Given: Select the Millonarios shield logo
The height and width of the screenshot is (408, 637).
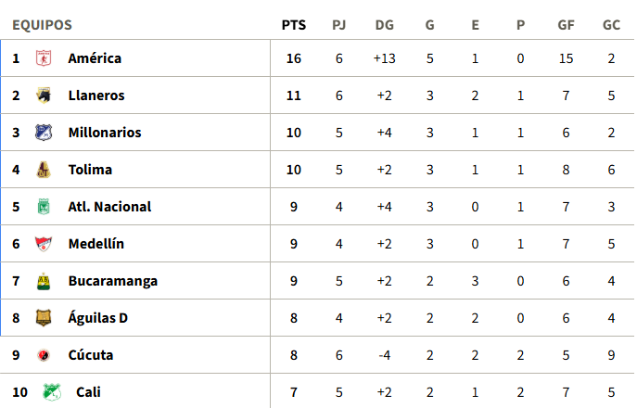Looking at the screenshot, I should coord(44,133).
